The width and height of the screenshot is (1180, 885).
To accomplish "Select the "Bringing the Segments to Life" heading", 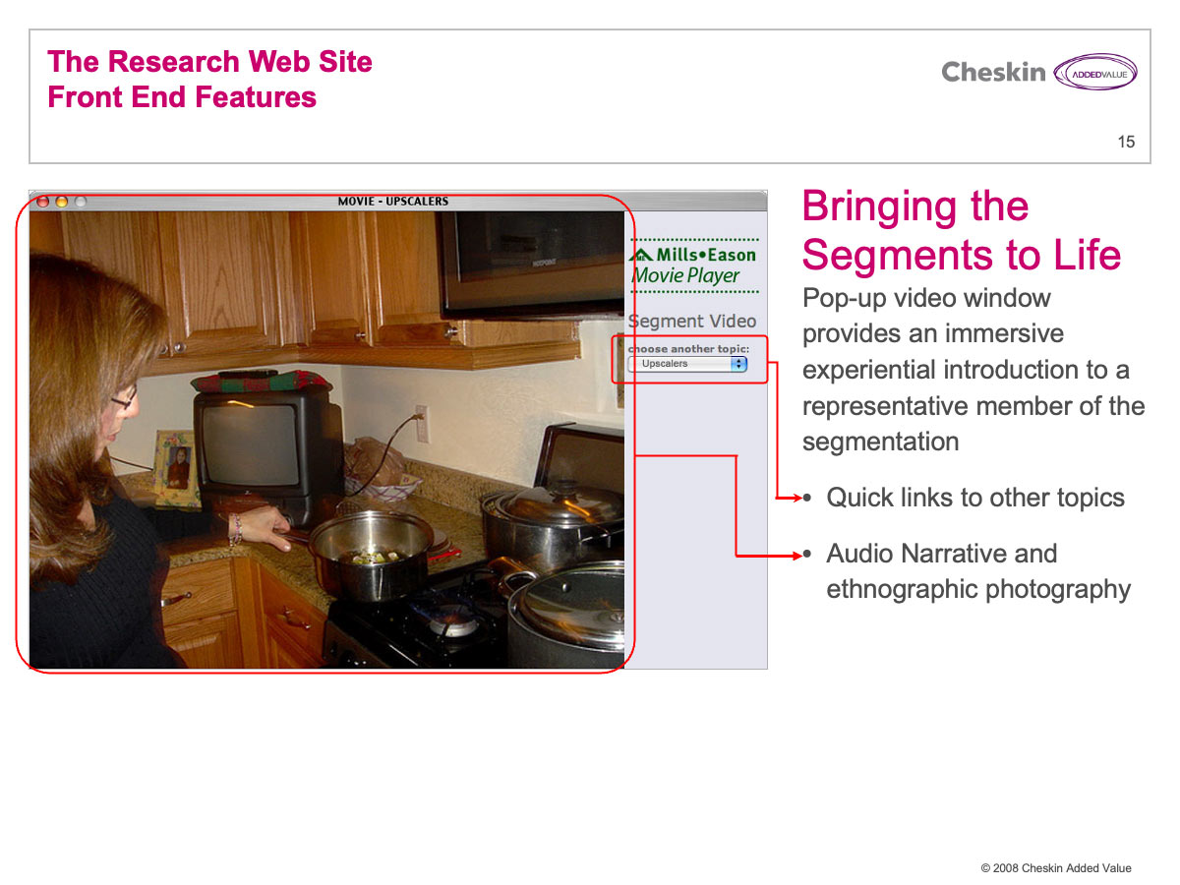I will [x=961, y=230].
